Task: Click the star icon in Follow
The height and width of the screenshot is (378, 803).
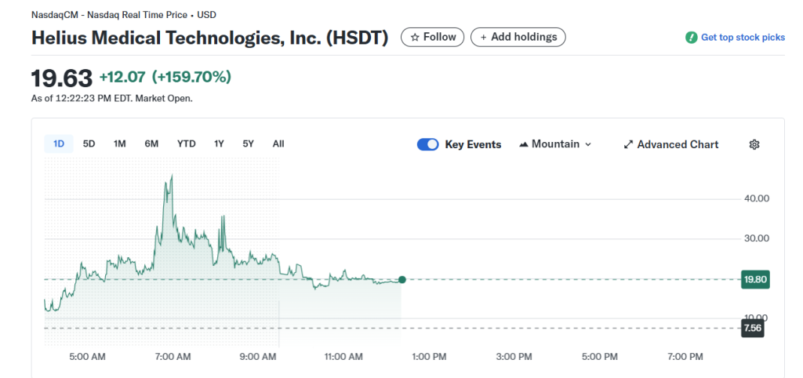Action: [x=415, y=37]
